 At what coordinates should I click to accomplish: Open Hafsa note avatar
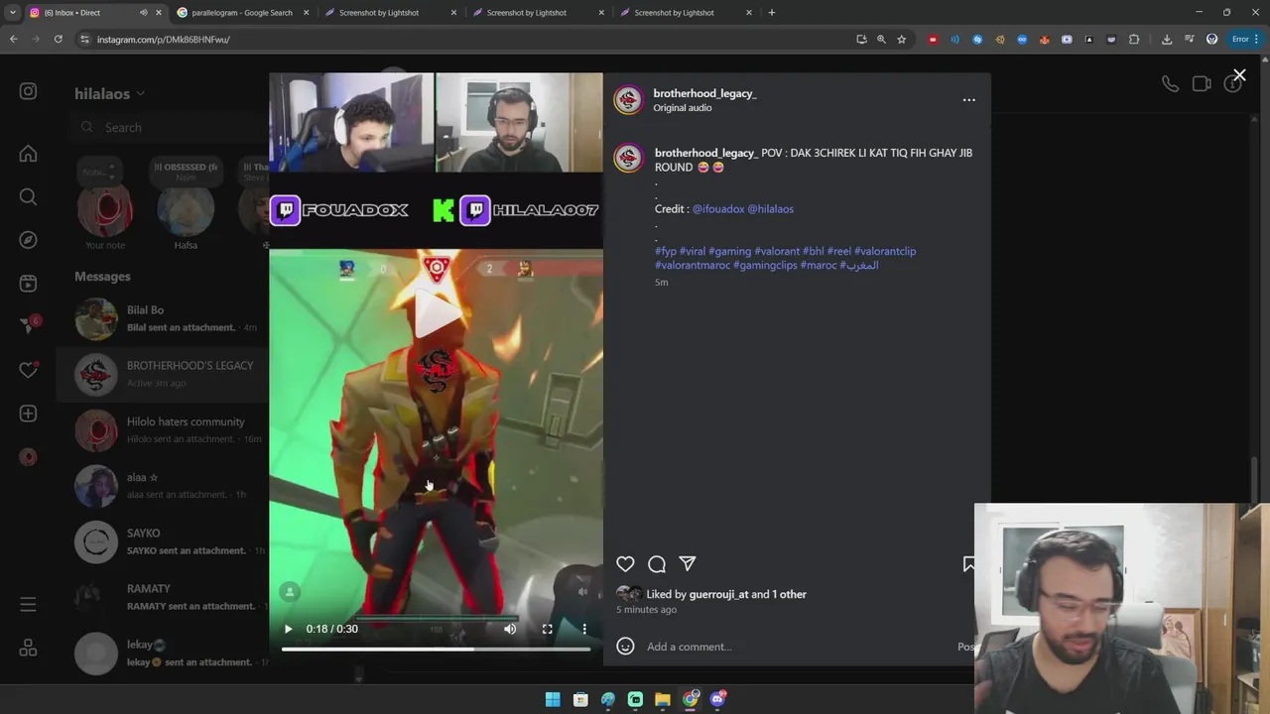(x=186, y=211)
